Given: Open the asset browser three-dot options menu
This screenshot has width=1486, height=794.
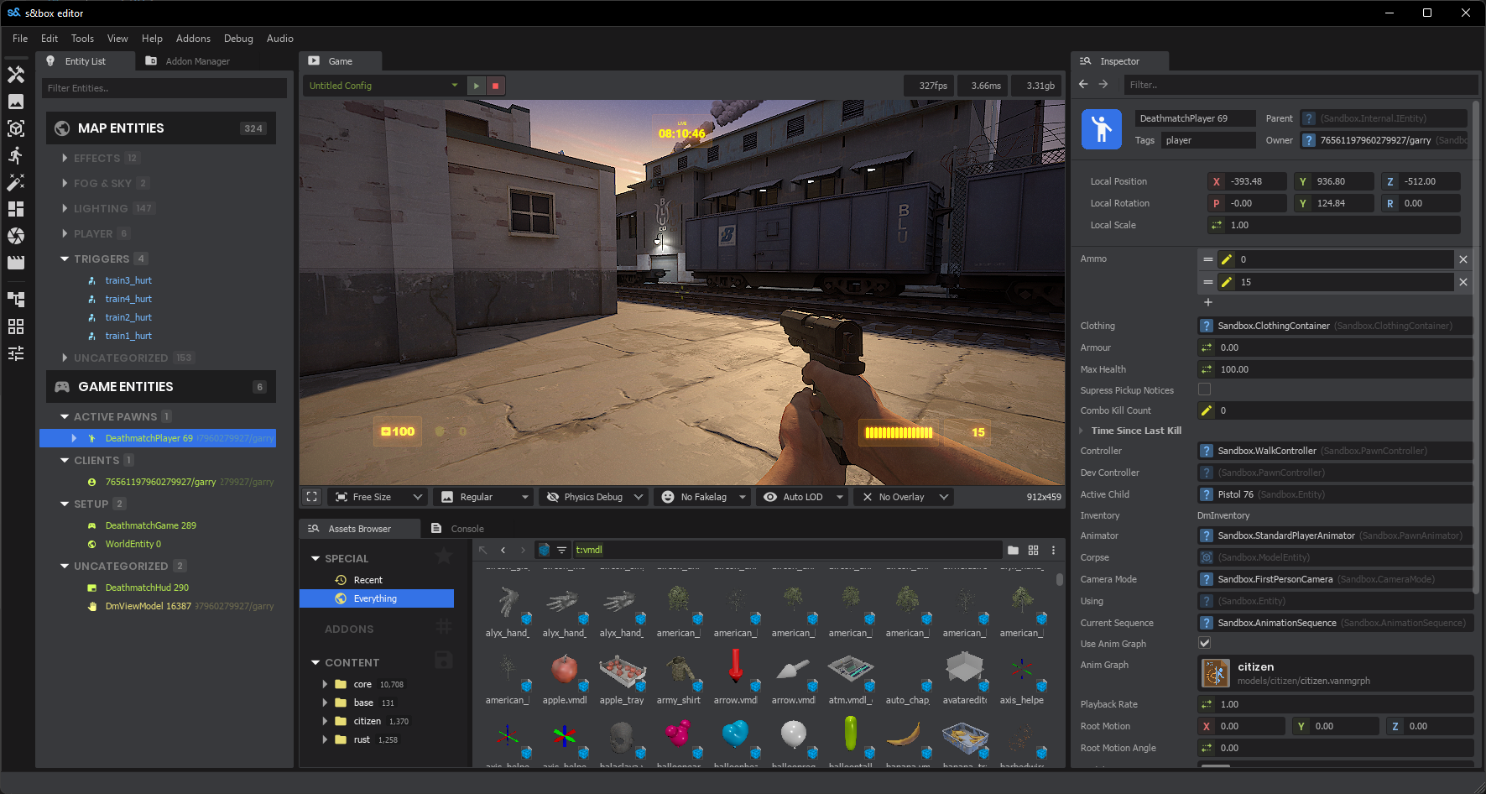Looking at the screenshot, I should pyautogui.click(x=1053, y=550).
